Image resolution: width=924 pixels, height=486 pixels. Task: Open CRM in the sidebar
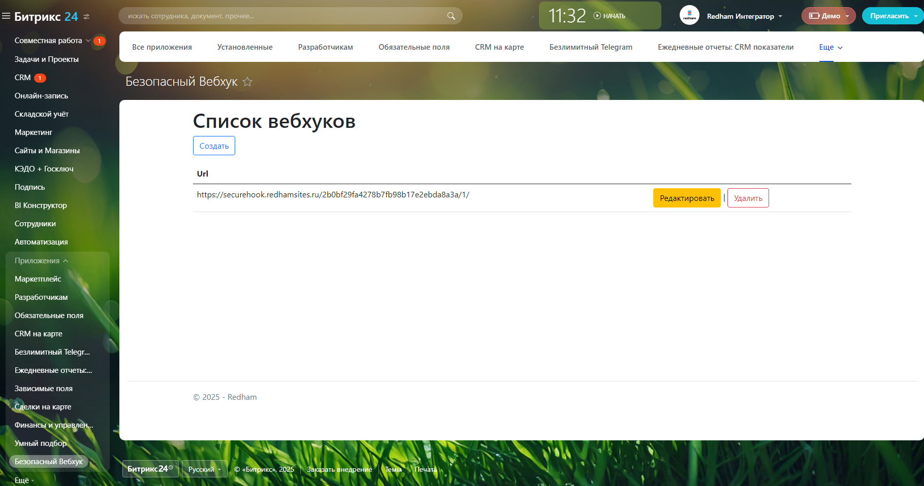[23, 78]
